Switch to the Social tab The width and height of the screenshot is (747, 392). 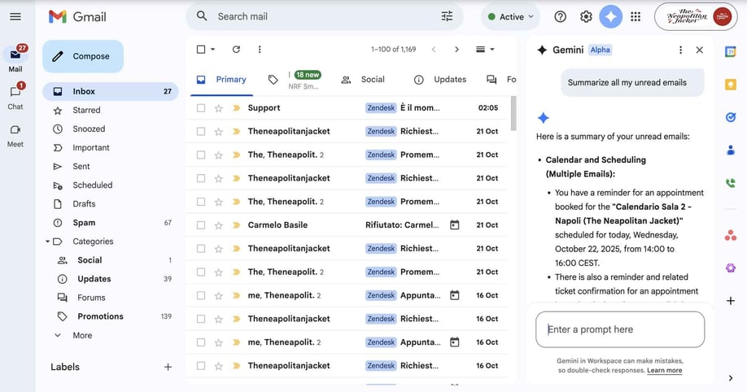pos(363,80)
